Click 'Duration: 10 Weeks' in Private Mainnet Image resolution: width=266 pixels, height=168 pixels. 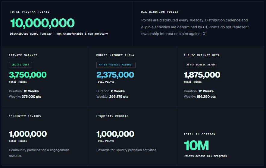(x=24, y=91)
